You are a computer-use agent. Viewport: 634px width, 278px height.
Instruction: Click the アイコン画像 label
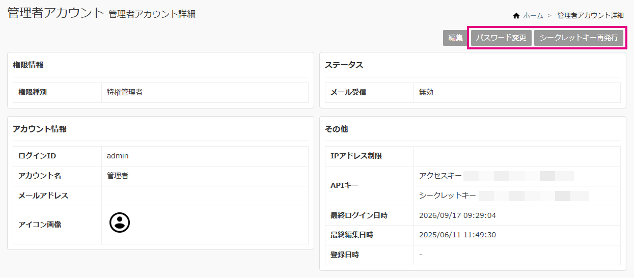[x=40, y=224]
